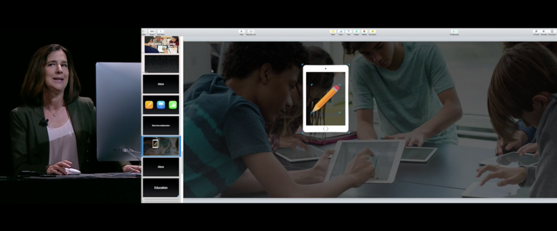Image resolution: width=557 pixels, height=231 pixels.
Task: Open the View dropdown in the toolbar
Action: point(144,32)
